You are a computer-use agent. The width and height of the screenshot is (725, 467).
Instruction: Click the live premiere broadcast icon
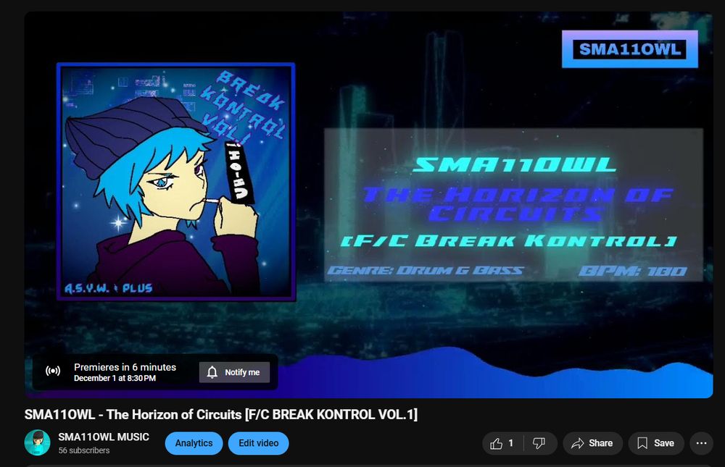[53, 371]
